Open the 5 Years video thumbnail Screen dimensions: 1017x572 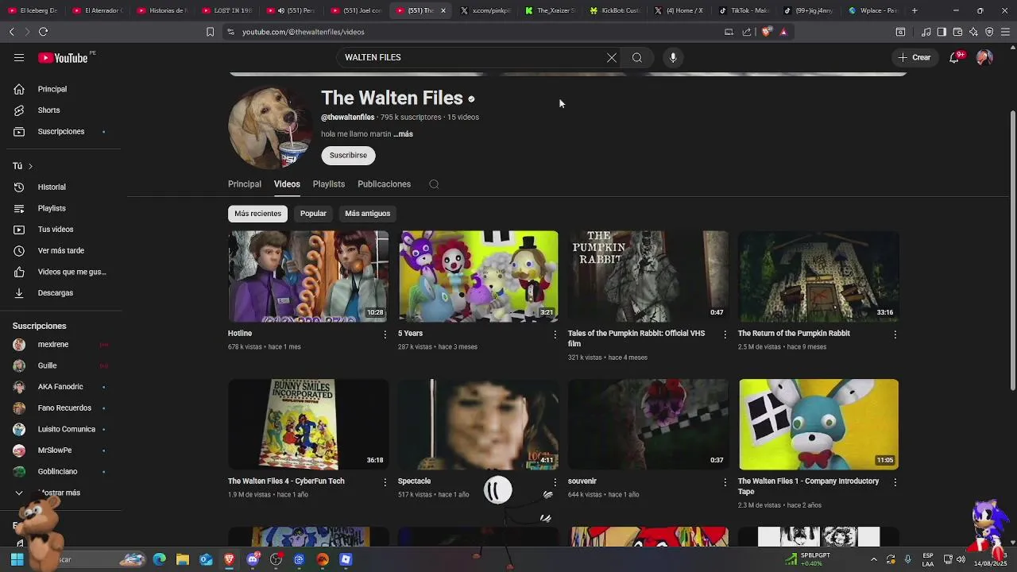pyautogui.click(x=478, y=276)
